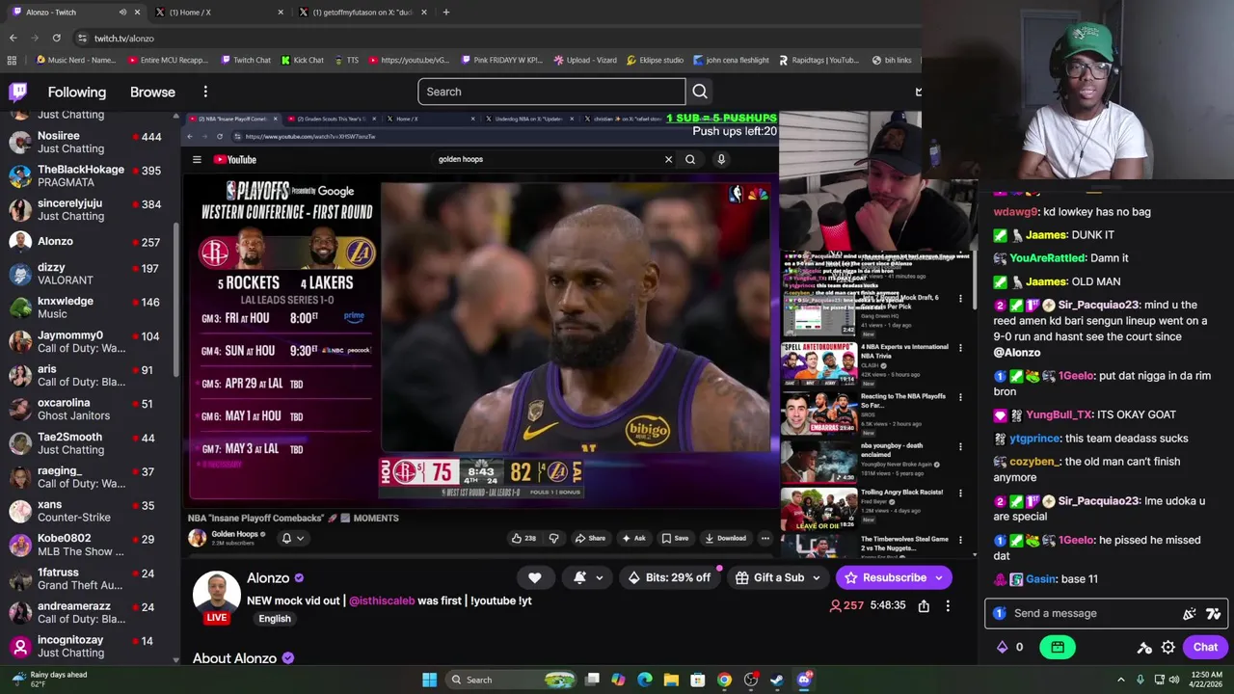Click the Windows taskbar Search box
Screen dimensions: 1234x694
point(510,680)
